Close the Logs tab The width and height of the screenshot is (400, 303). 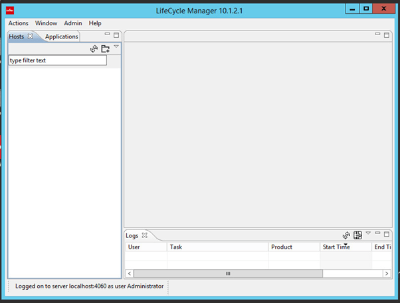tap(145, 235)
